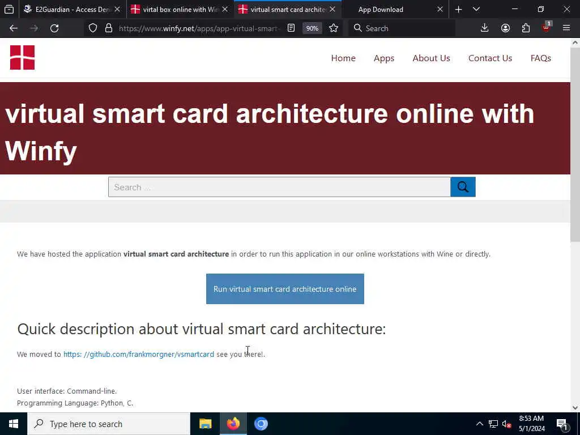
Task: Close the virtal box online tab
Action: pos(225,10)
